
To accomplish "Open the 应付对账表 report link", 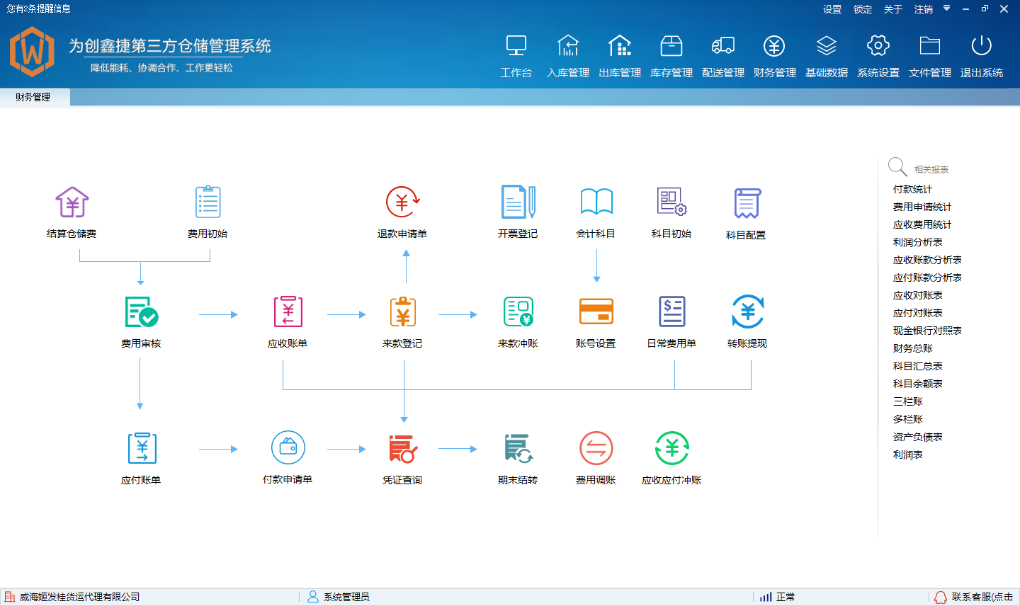I will pos(917,313).
